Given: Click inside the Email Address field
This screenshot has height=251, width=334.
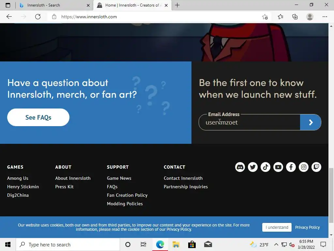Looking at the screenshot, I should (249, 122).
